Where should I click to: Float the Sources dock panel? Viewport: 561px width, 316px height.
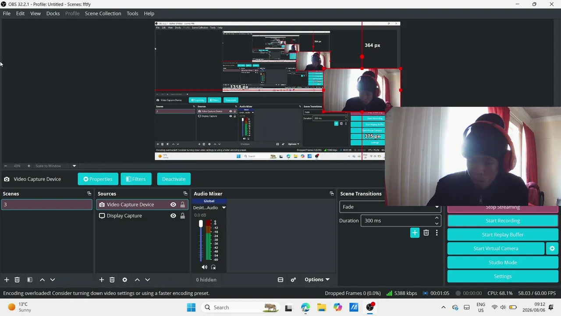pyautogui.click(x=185, y=194)
